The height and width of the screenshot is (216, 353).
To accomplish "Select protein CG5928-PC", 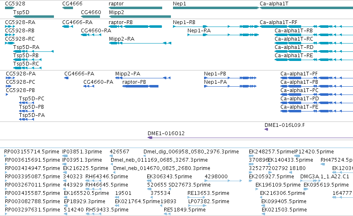I will tap(20, 82).
